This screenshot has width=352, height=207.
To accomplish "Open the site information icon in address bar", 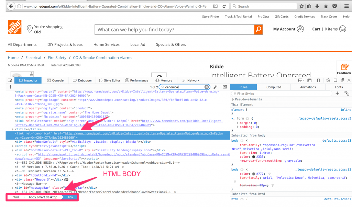I will pyautogui.click(x=19, y=6).
